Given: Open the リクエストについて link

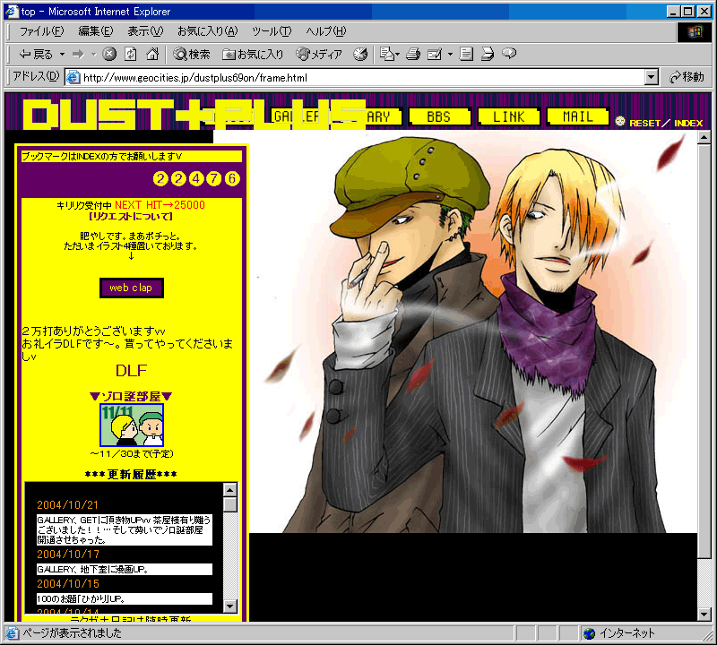Looking at the screenshot, I should 131,216.
